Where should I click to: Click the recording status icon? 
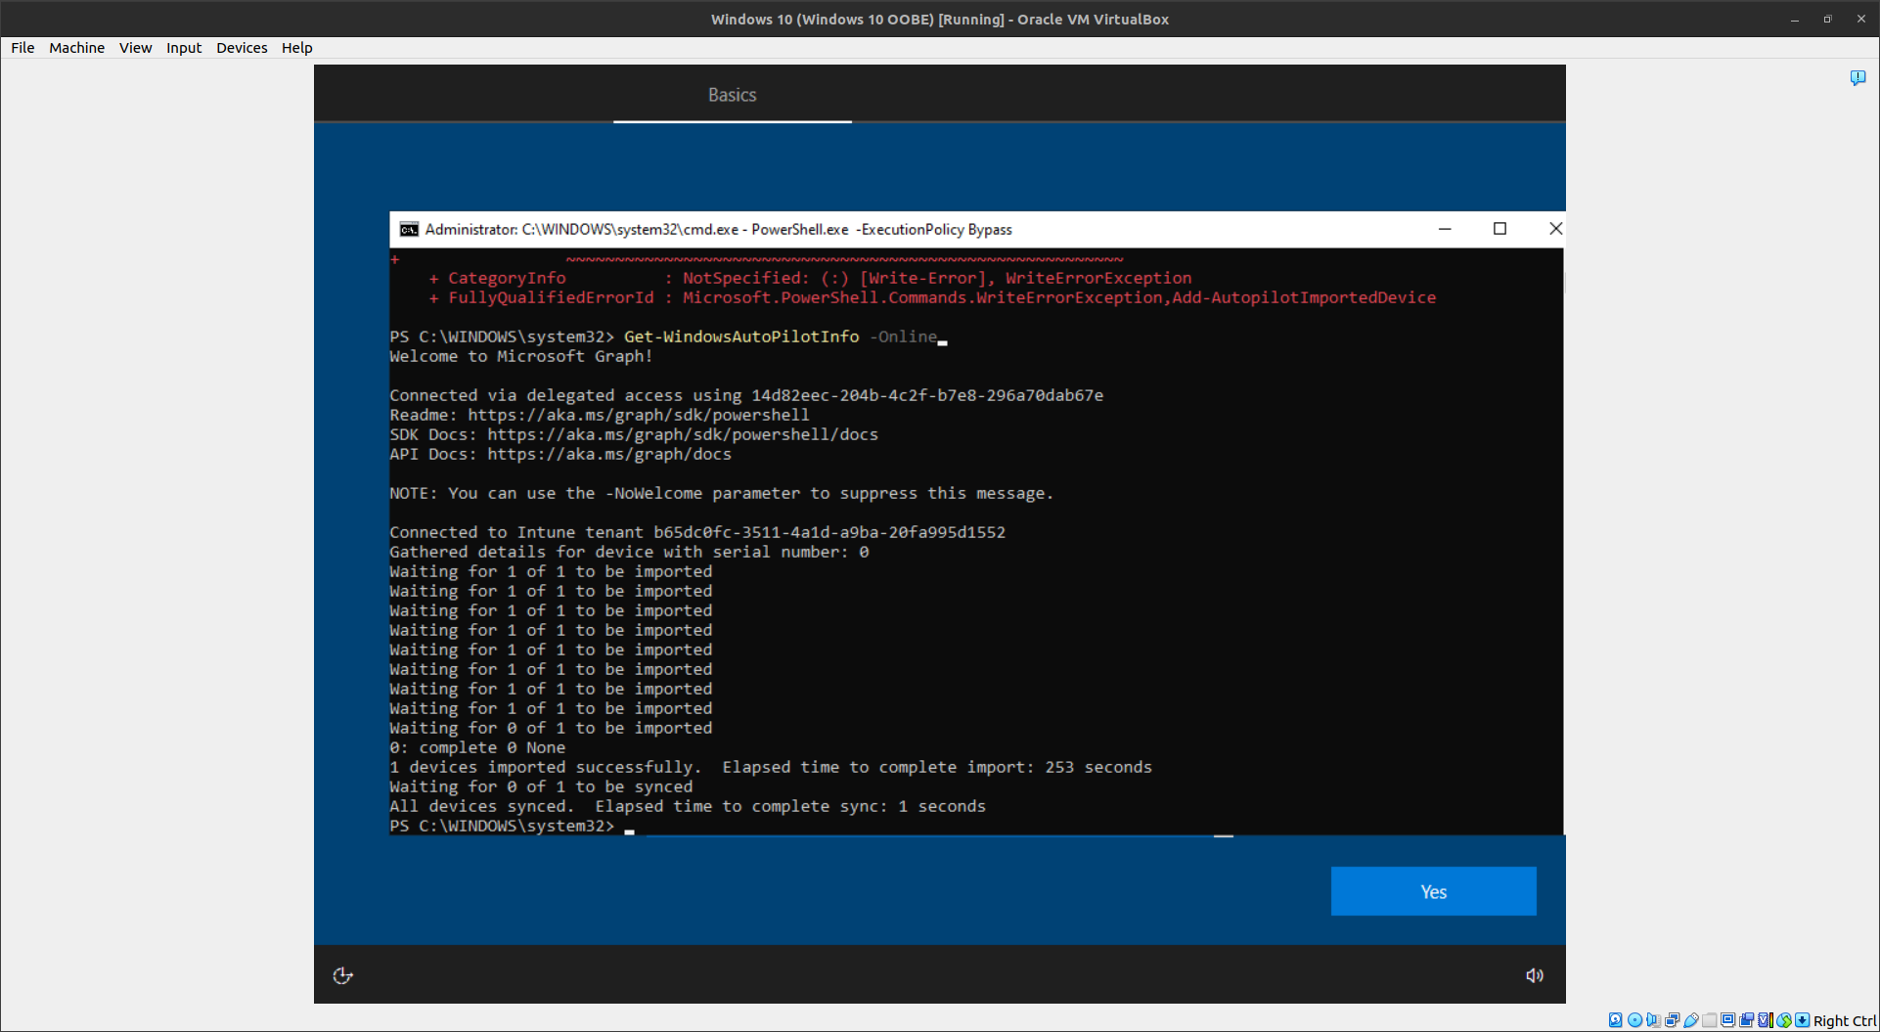(x=1747, y=1020)
